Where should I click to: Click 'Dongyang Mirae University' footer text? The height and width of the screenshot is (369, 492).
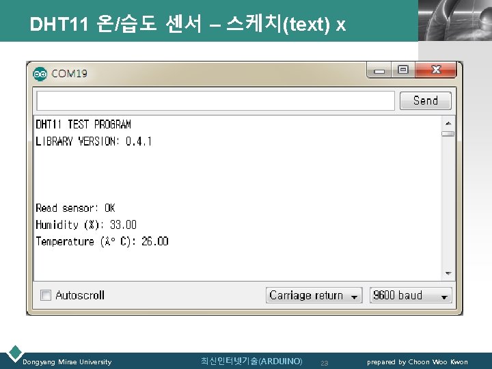(x=67, y=362)
